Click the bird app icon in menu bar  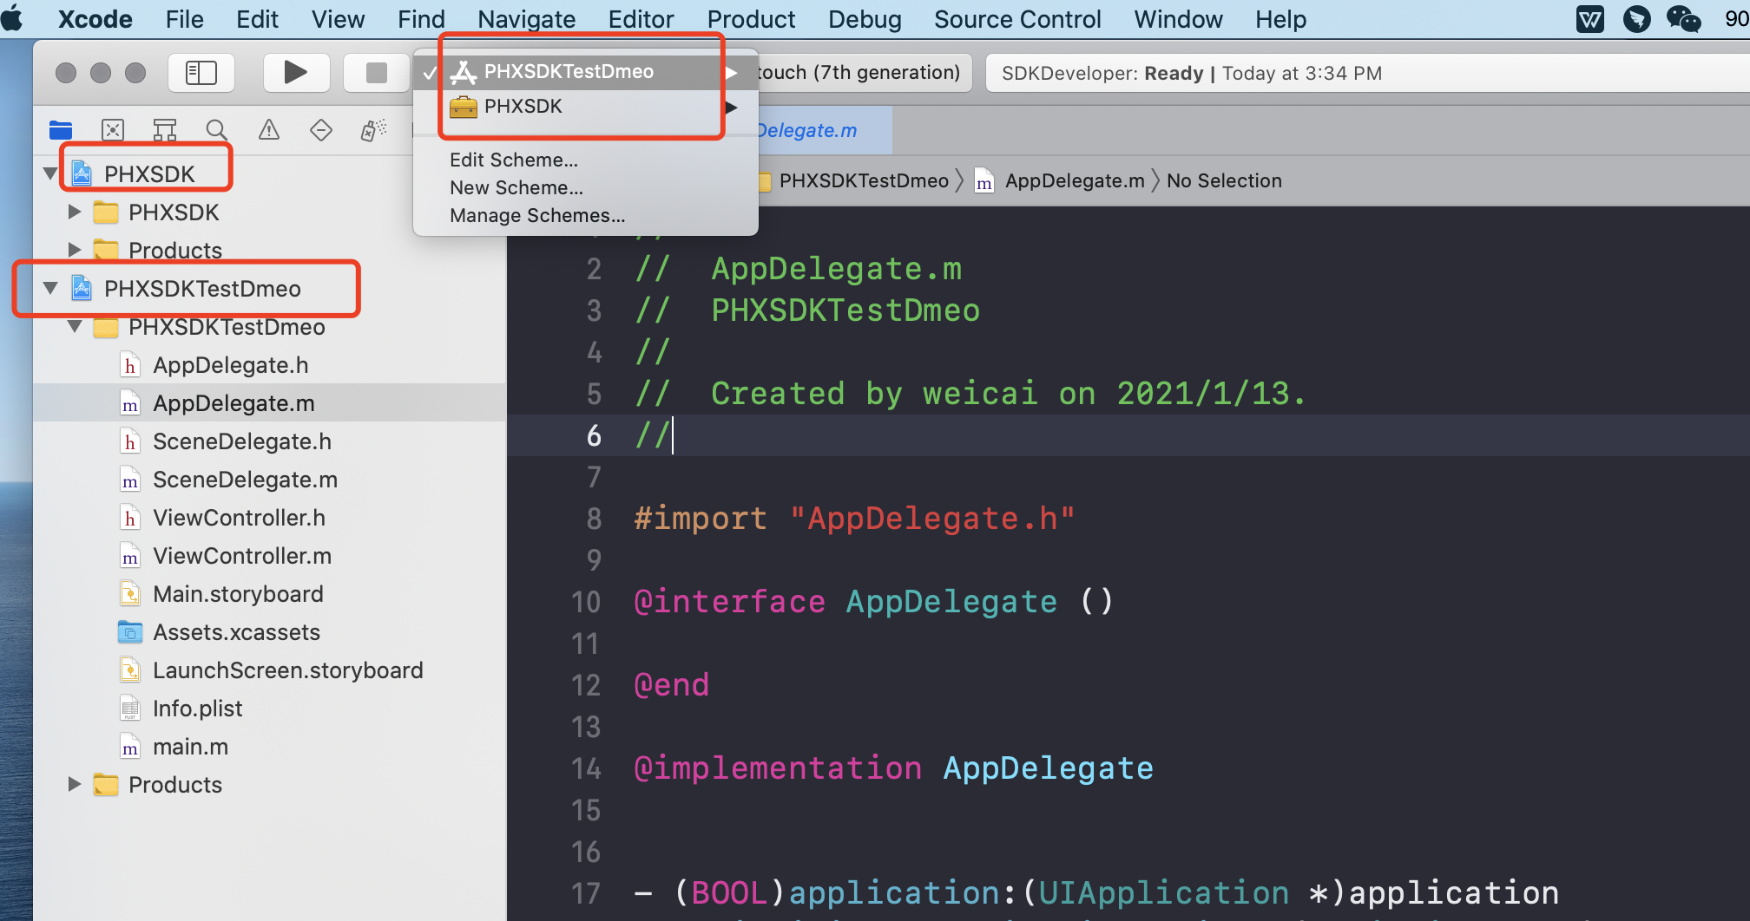point(1636,19)
